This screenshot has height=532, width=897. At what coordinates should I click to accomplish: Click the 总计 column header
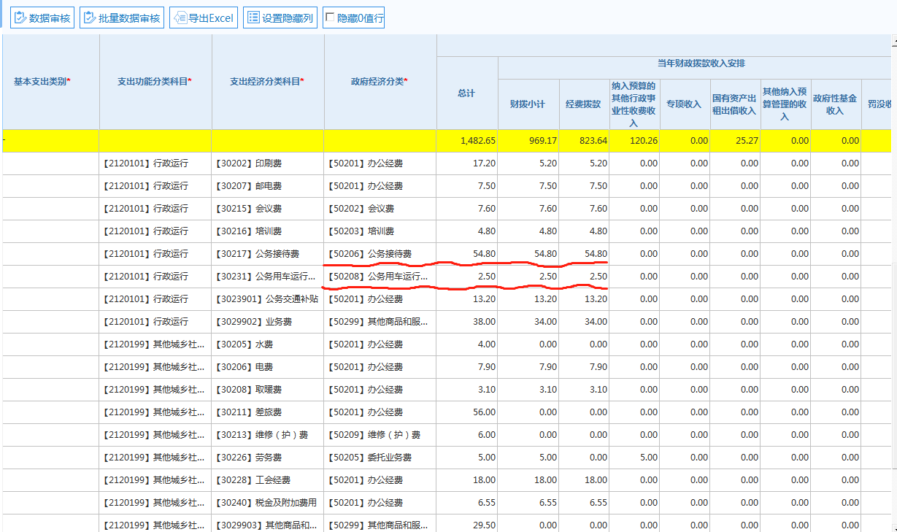(x=466, y=93)
